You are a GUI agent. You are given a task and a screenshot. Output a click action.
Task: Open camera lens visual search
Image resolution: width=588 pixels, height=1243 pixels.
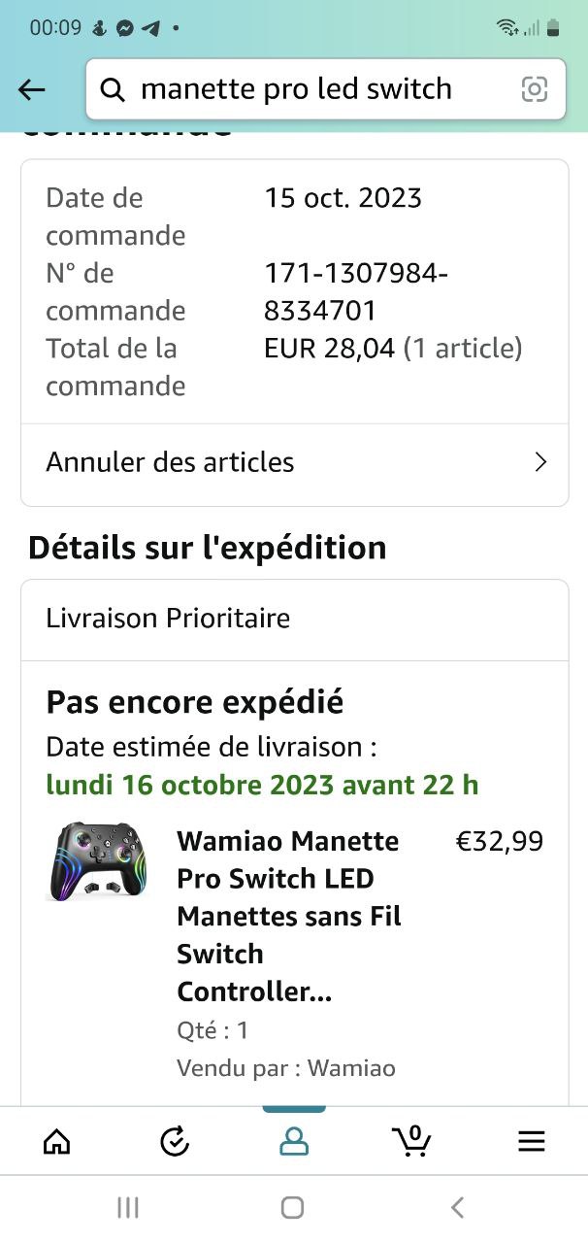click(534, 89)
